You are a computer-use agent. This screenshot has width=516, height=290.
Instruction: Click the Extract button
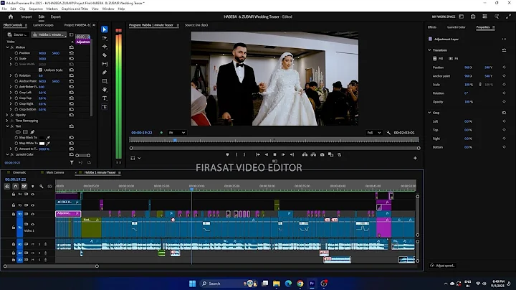313,154
